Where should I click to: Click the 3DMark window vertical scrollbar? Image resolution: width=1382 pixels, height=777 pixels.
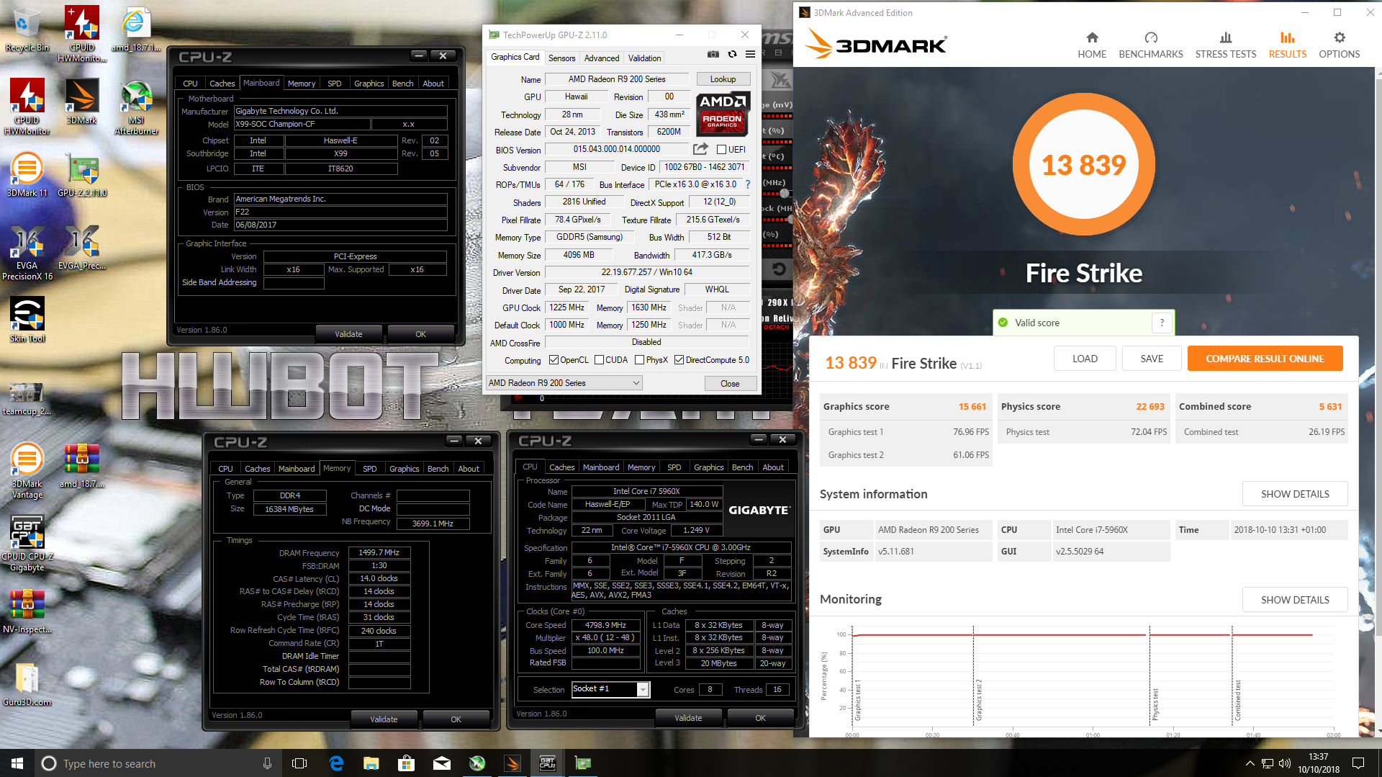pos(1378,402)
